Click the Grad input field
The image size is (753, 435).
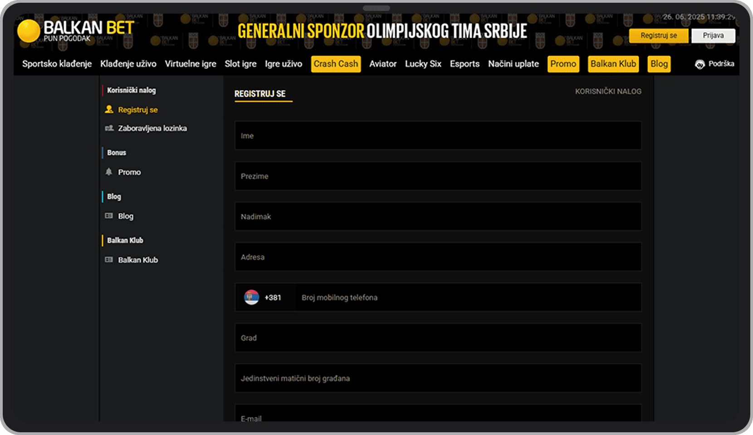[438, 338]
